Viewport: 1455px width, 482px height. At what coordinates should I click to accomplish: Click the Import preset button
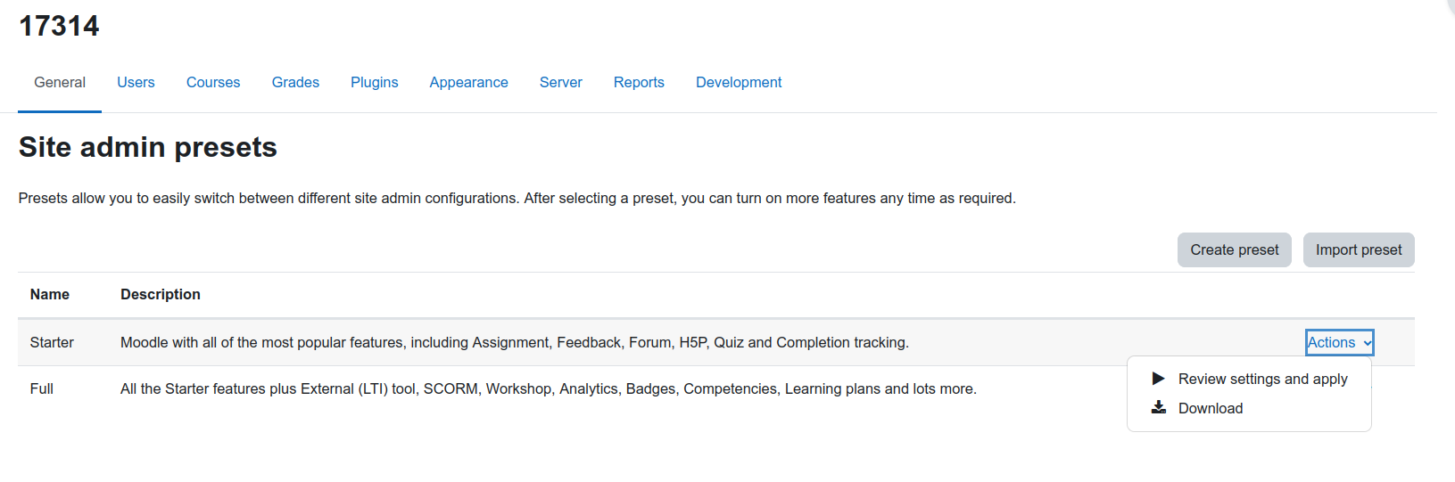(1359, 249)
